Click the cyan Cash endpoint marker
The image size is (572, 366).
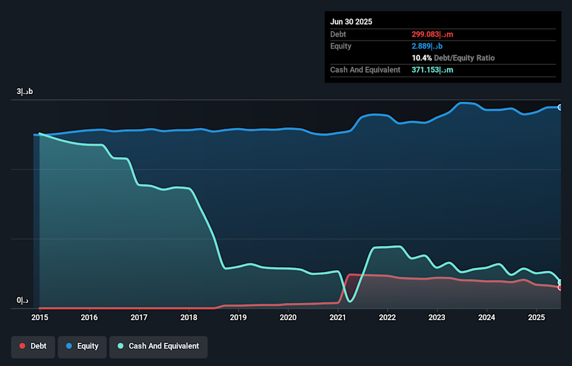[x=559, y=282]
